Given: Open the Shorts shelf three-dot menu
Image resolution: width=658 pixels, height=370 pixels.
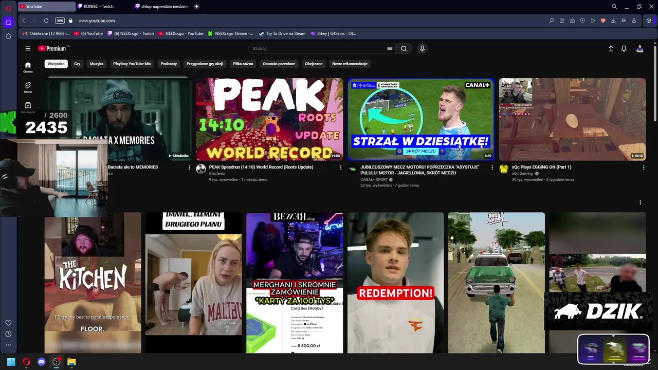Looking at the screenshot, I should coord(640,202).
